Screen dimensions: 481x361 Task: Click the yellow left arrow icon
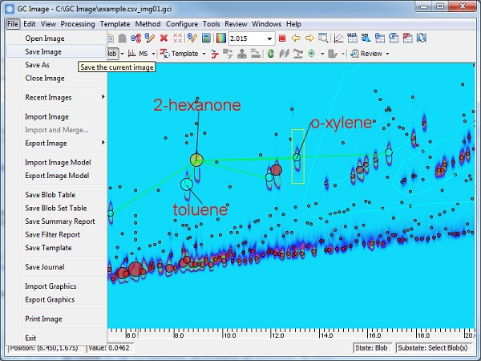tap(296, 38)
